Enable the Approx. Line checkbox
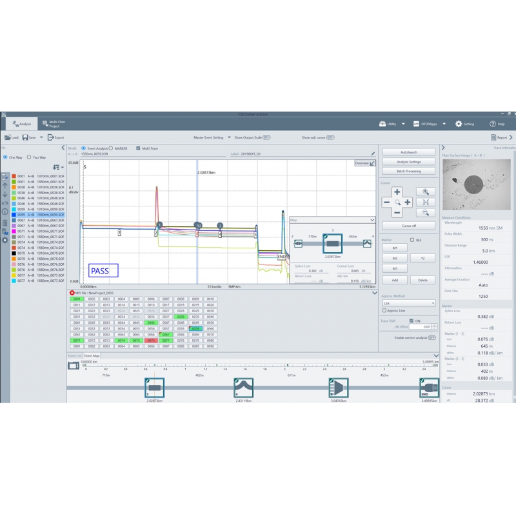The width and height of the screenshot is (516, 516). pos(384,310)
